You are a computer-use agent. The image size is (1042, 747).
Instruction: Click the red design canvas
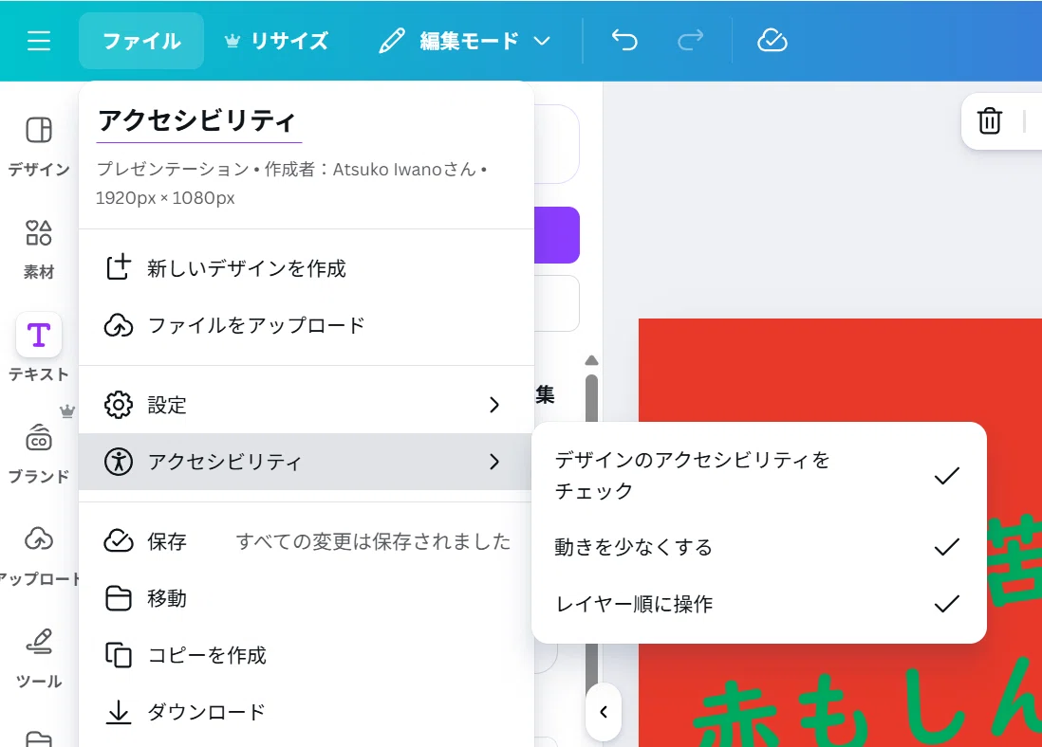click(840, 369)
